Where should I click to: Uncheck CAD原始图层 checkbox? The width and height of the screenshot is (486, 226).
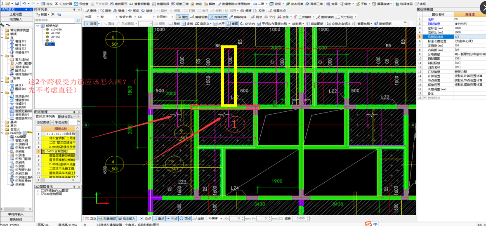(x=42, y=194)
